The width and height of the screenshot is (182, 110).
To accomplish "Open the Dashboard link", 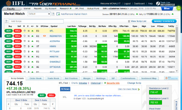I will [139, 4].
